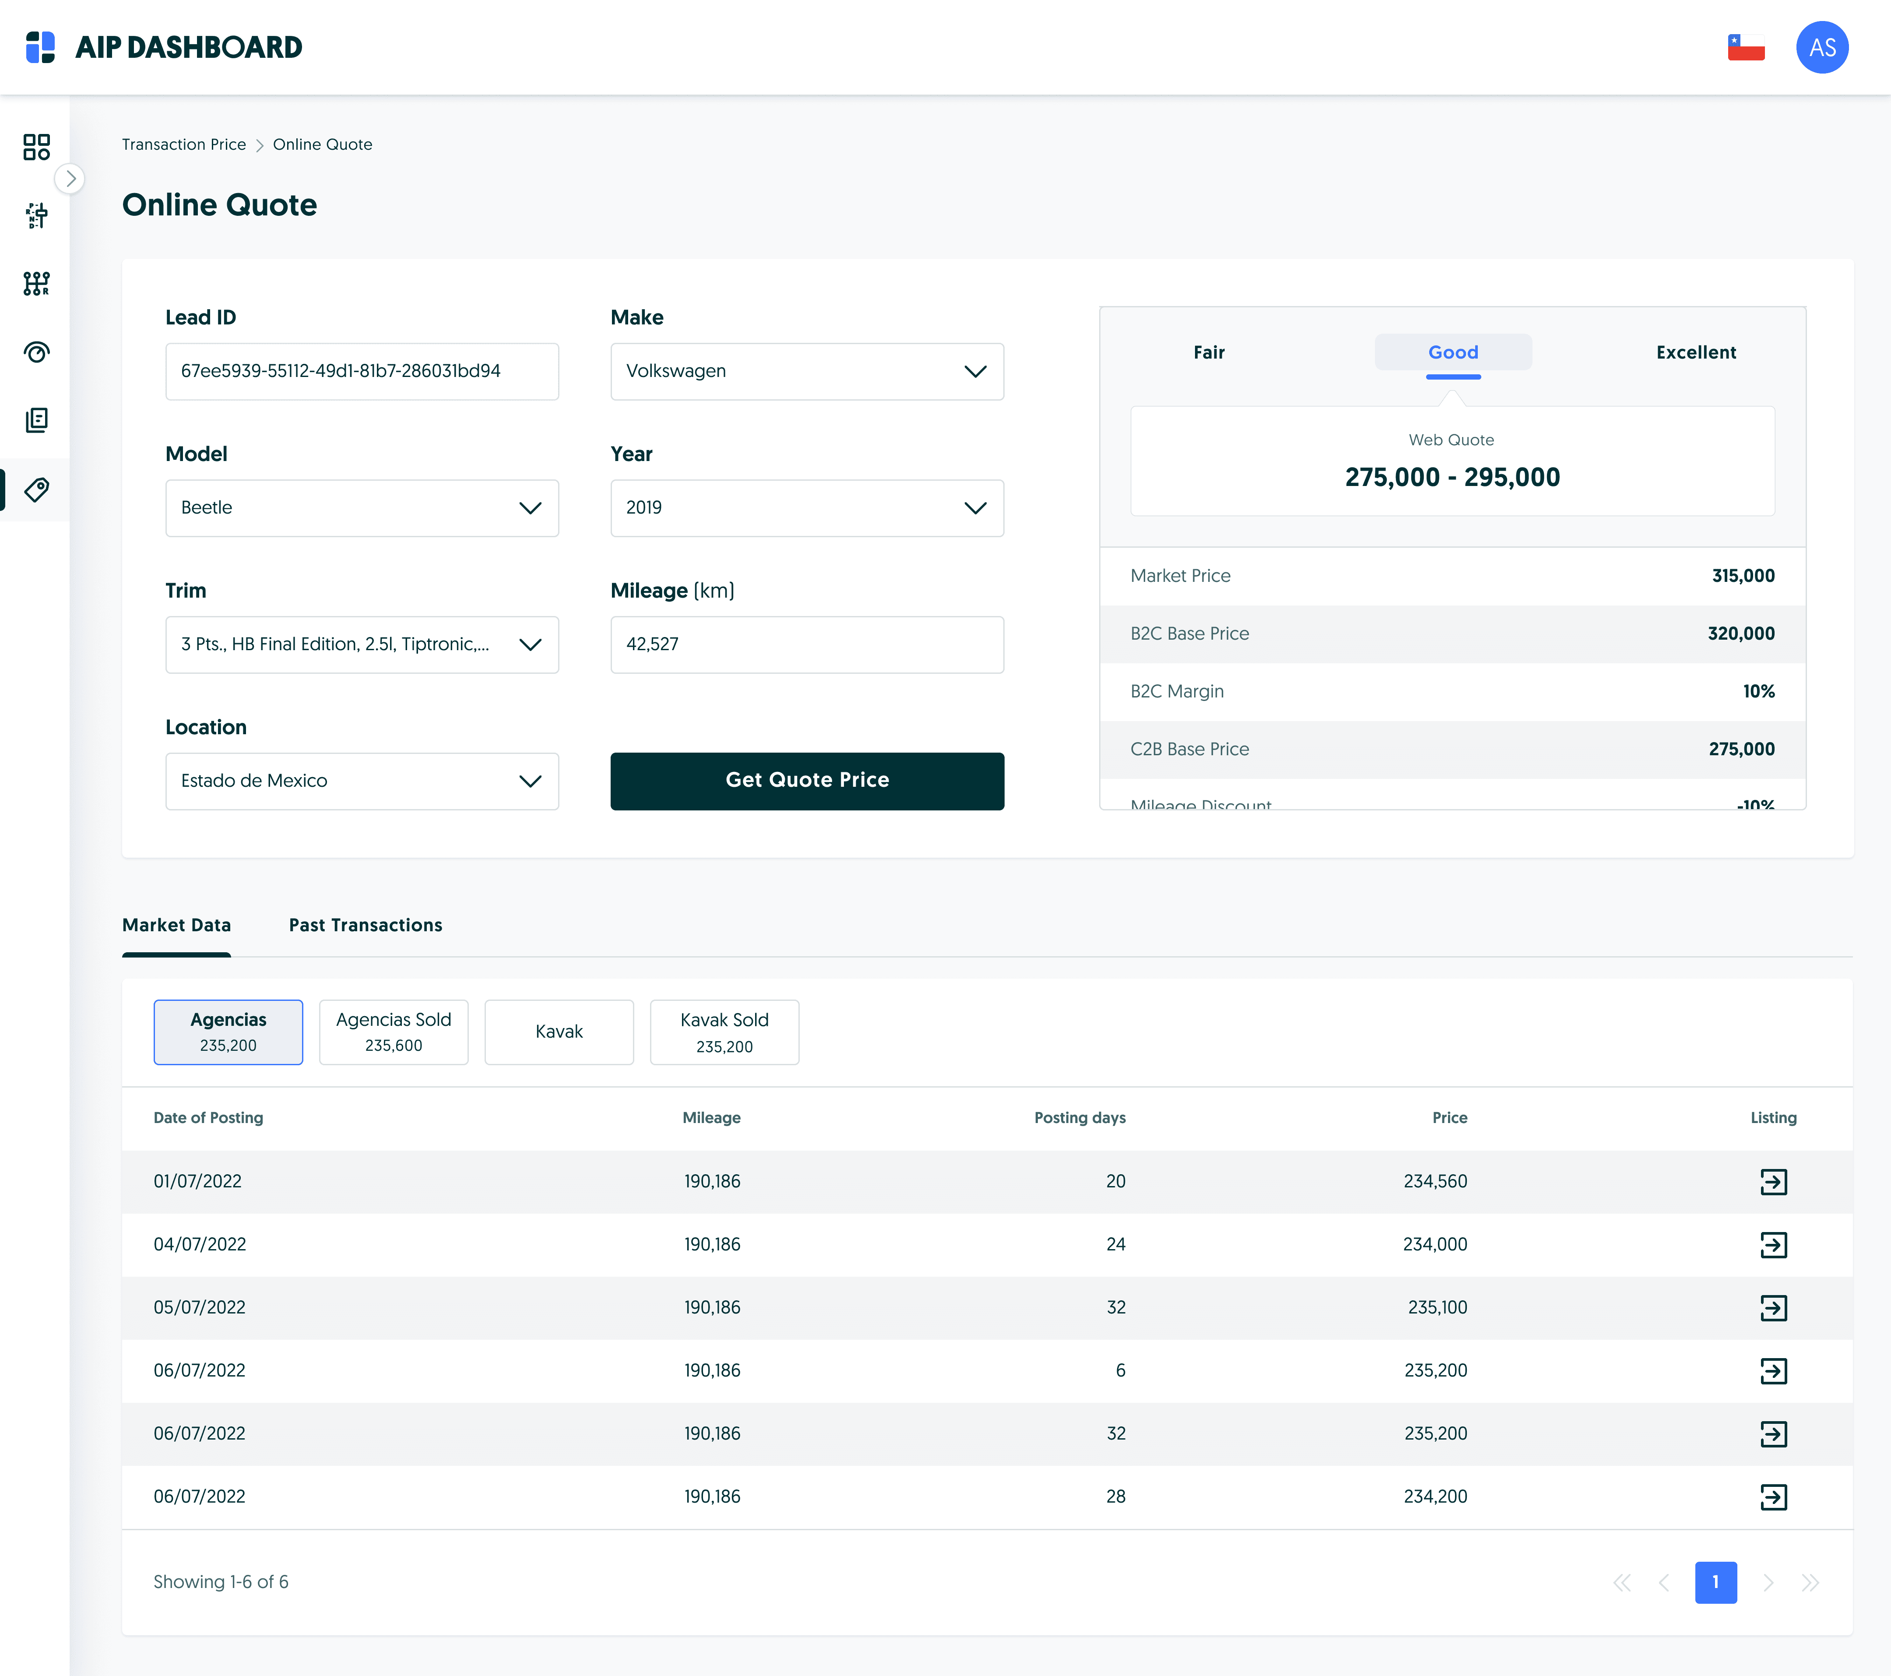
Task: Open the Year dropdown showing 2019
Action: pos(806,507)
